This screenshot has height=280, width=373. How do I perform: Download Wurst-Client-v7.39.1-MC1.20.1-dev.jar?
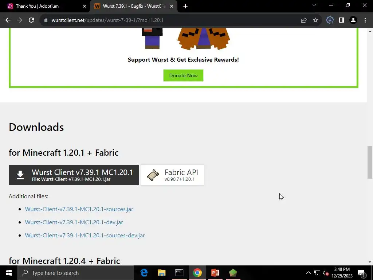[74, 222]
